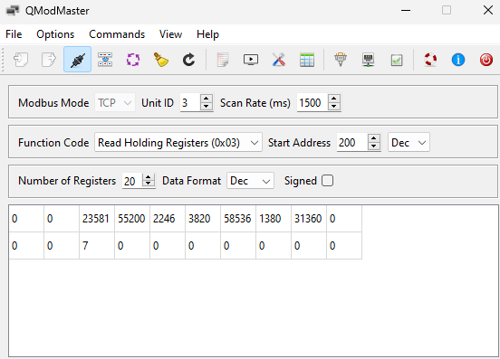Select the register cell 1380
The image size is (500, 359).
[x=274, y=219]
